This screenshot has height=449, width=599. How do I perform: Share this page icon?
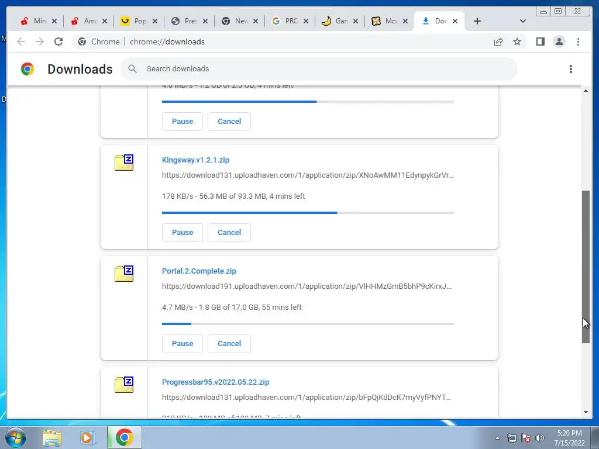(498, 42)
